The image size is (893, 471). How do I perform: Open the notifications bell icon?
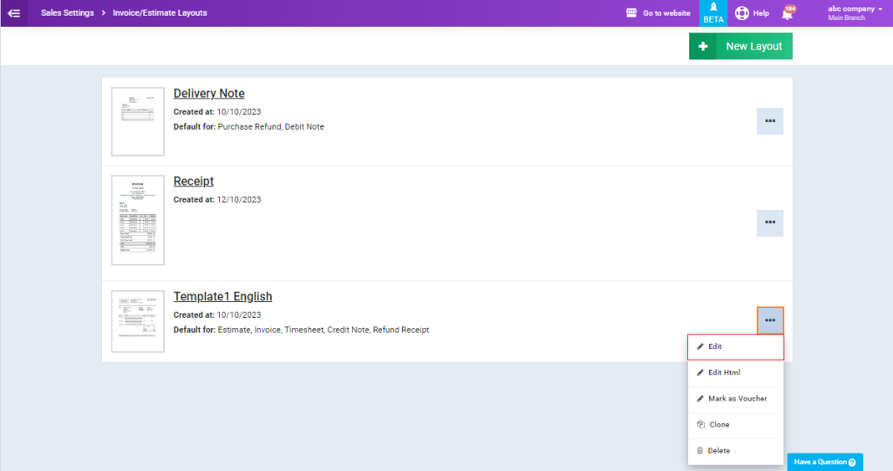(787, 14)
